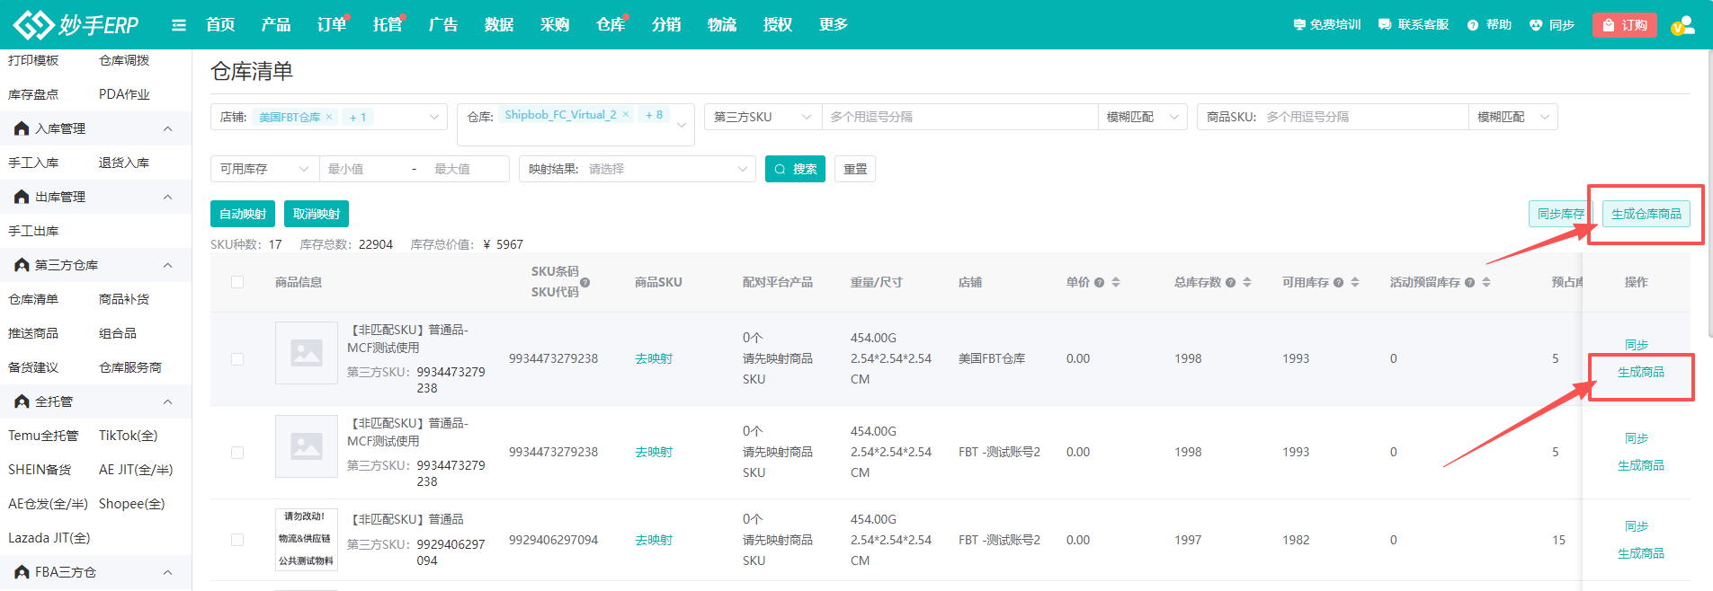
Task: Collapse the 入库管理 sidebar section
Action: (167, 128)
